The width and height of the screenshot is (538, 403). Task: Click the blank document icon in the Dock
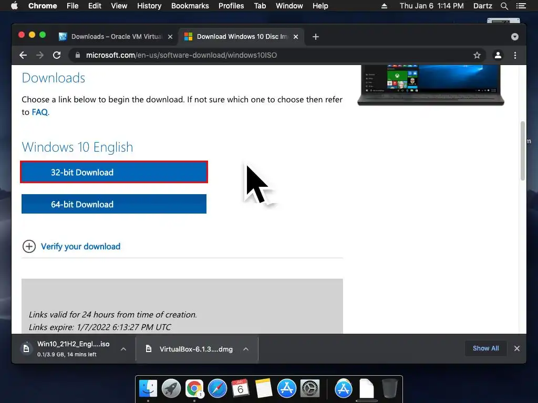(366, 389)
